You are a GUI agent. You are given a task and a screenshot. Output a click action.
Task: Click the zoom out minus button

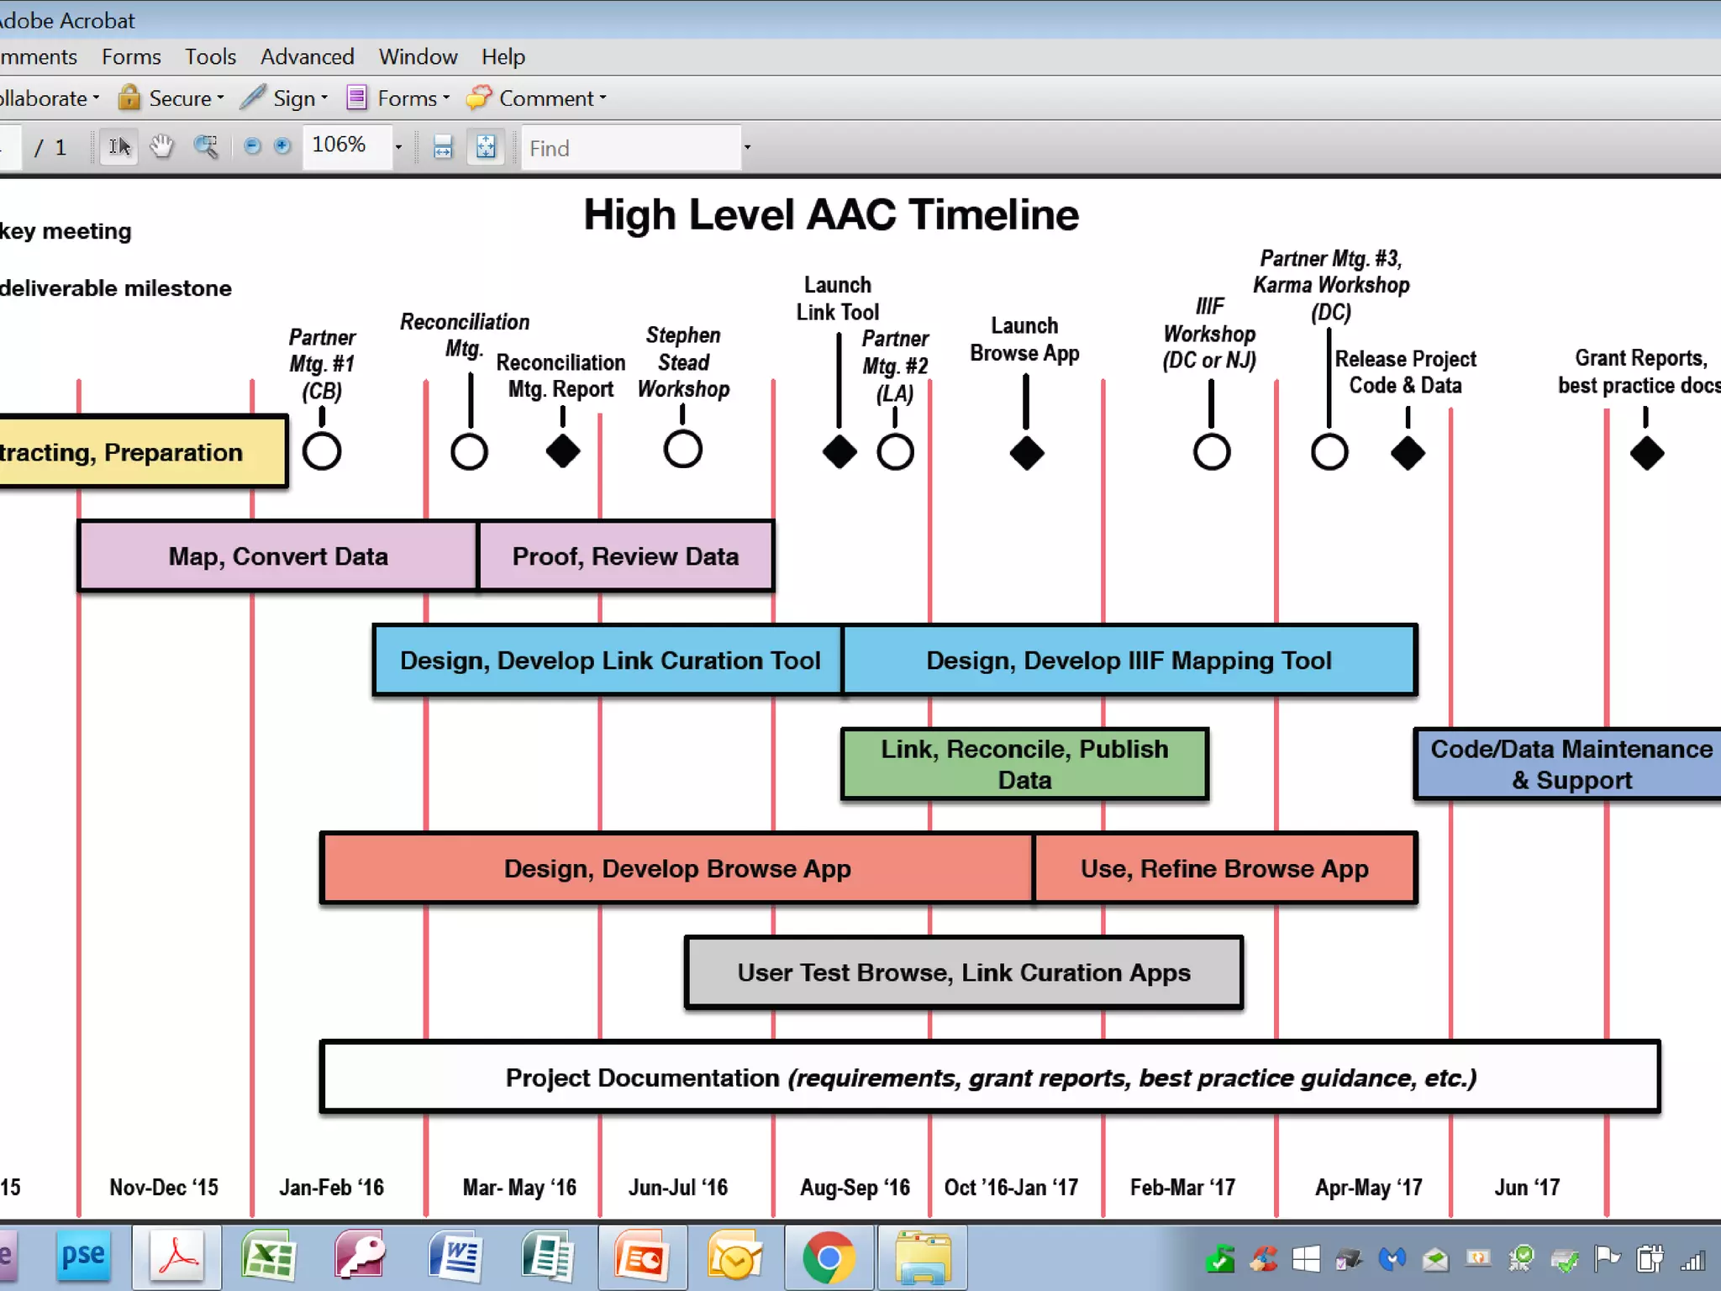[252, 146]
